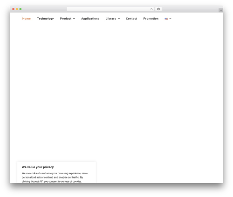The image size is (233, 197).
Task: Click the green maximize window button
Action: tap(21, 9)
